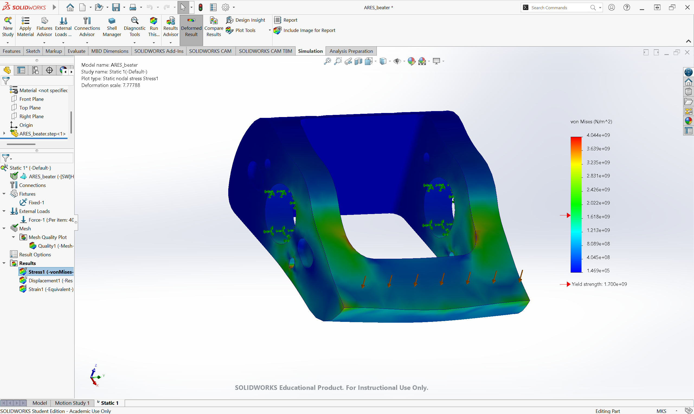The image size is (694, 414).
Task: Click Compare Results icon
Action: (213, 27)
